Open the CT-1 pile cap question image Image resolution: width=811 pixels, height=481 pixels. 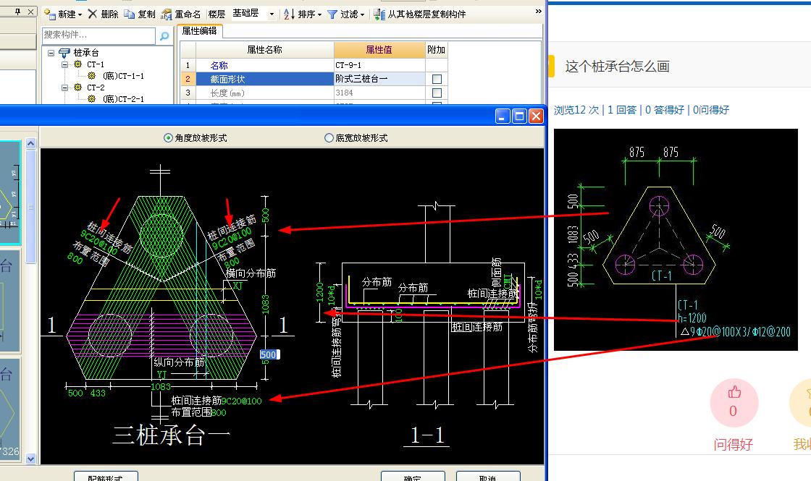click(x=676, y=239)
